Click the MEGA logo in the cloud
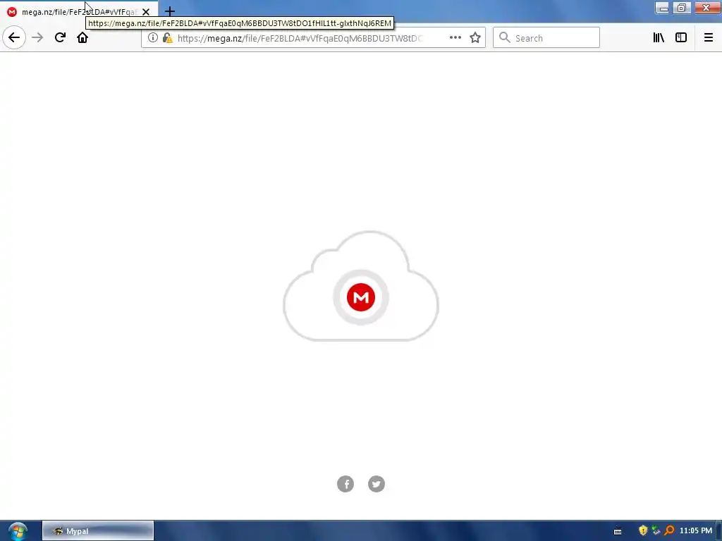 tap(360, 297)
